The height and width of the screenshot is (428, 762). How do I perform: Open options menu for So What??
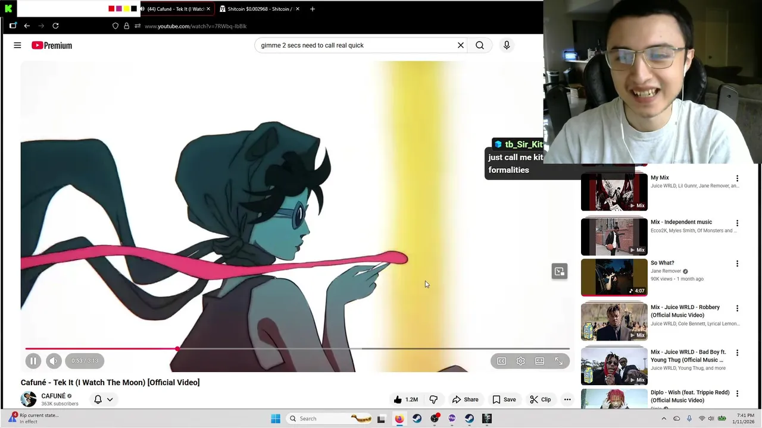pos(737,263)
